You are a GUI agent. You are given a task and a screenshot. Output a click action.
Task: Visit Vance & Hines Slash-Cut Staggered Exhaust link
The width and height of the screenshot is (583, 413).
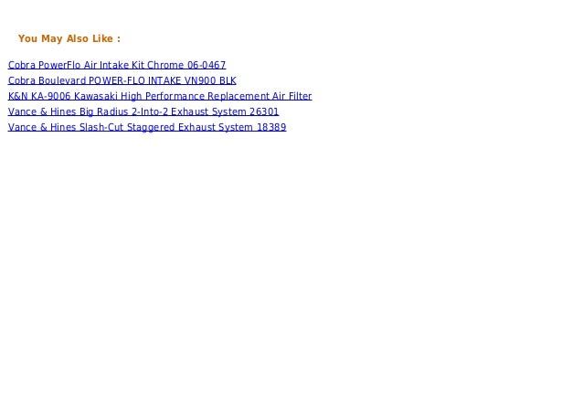pos(147,128)
